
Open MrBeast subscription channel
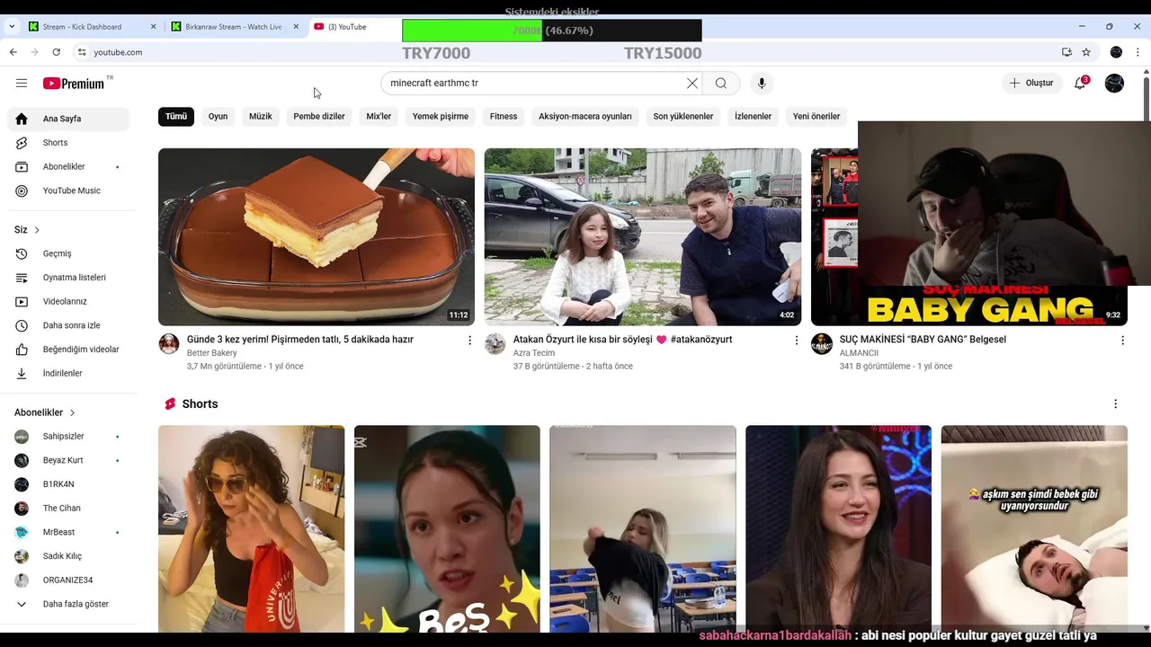pos(68,532)
